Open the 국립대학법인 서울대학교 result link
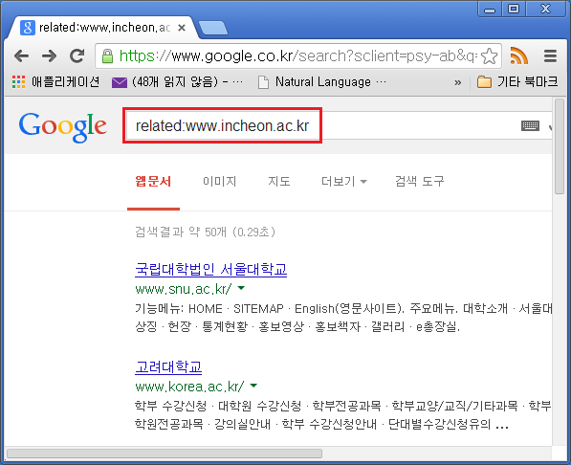The width and height of the screenshot is (571, 465). point(210,269)
